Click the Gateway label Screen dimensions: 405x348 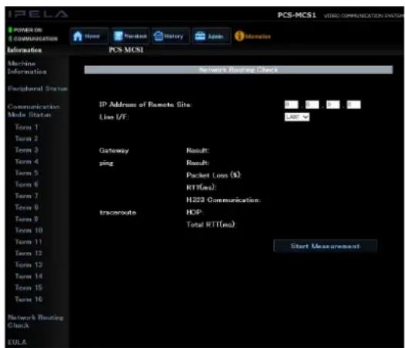(114, 151)
